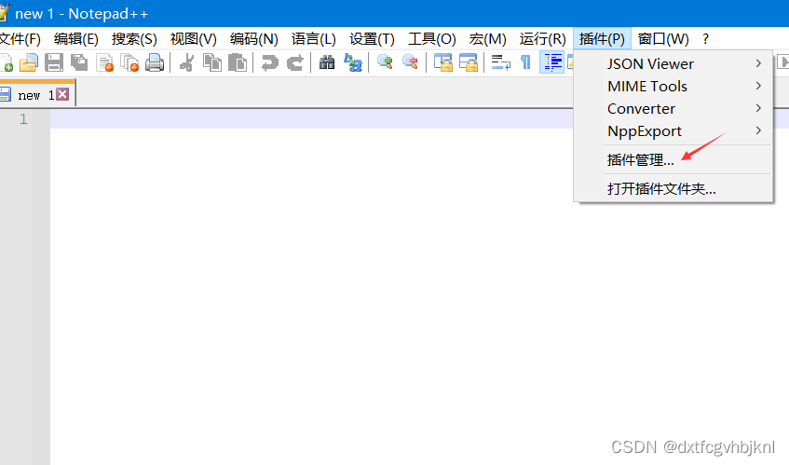
Task: Click the Replace toolbar icon
Action: (352, 63)
